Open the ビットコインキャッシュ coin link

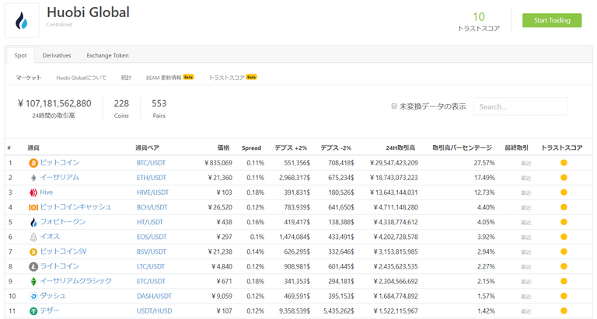(x=75, y=206)
